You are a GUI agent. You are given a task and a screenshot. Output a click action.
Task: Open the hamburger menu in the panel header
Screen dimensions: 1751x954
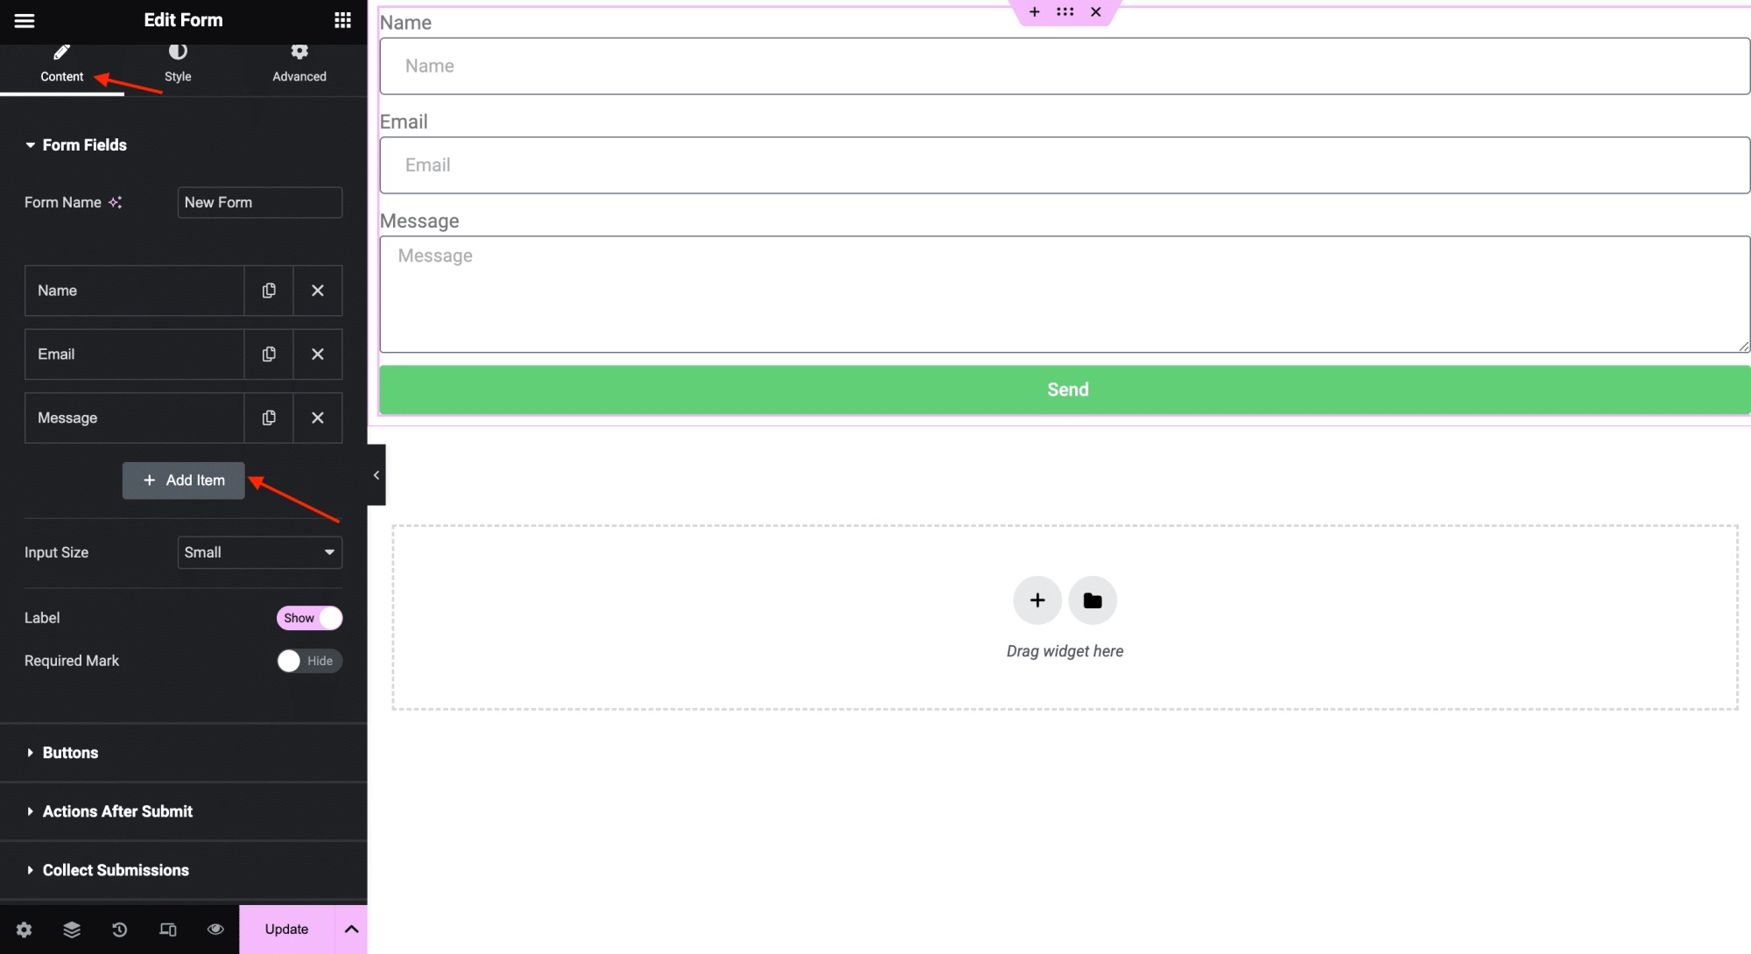coord(25,20)
